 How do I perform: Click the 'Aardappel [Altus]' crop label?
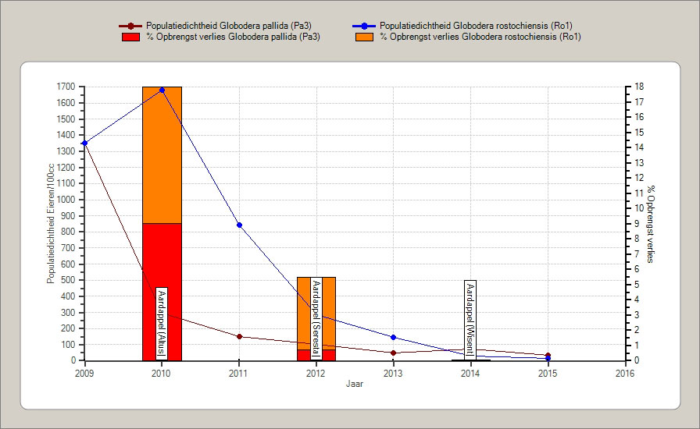tap(162, 322)
